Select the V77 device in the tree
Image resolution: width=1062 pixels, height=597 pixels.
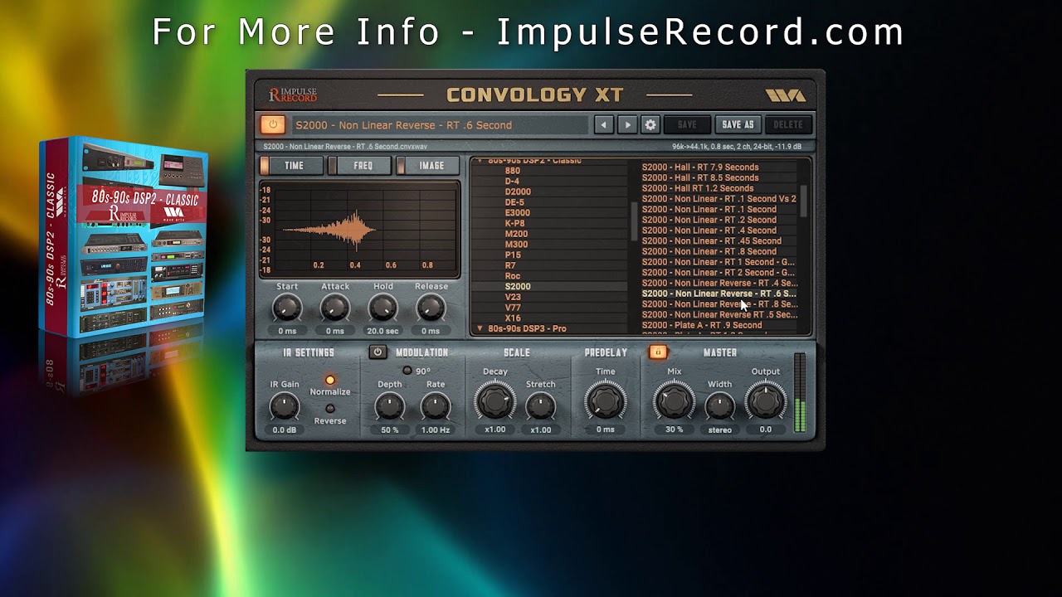tap(513, 308)
